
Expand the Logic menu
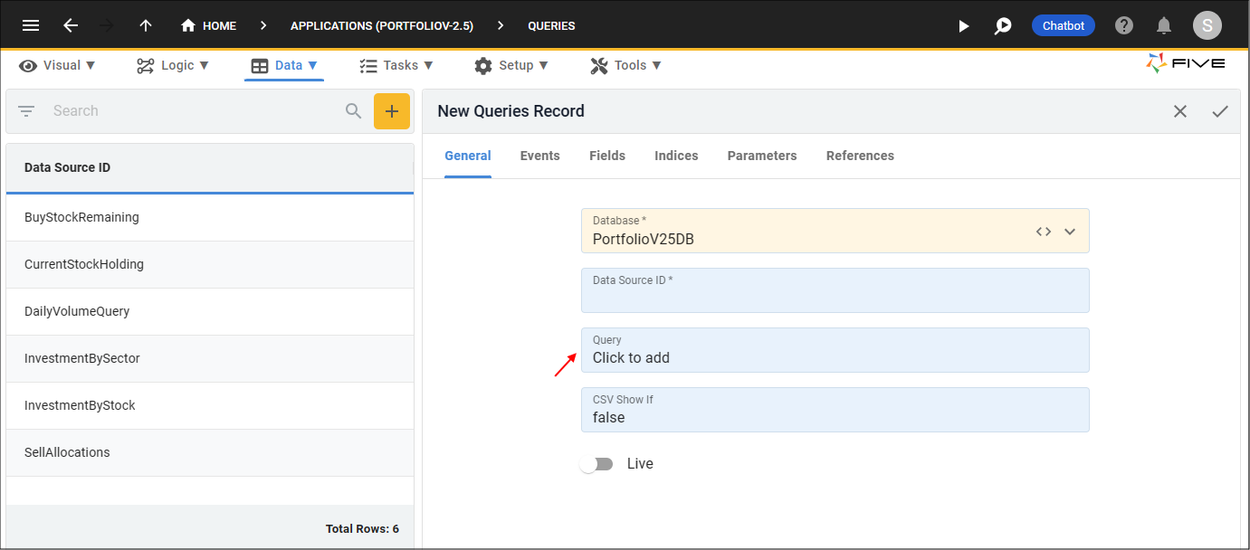(x=173, y=65)
